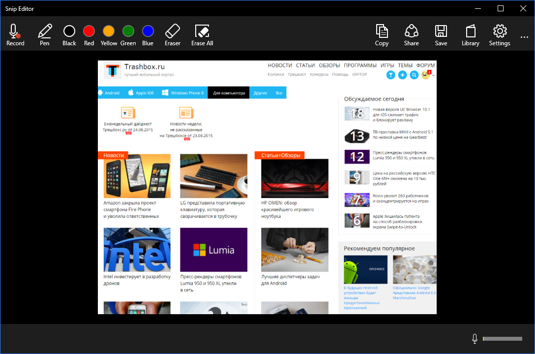This screenshot has width=535, height=354.
Task: Save the current snip
Action: [x=441, y=35]
